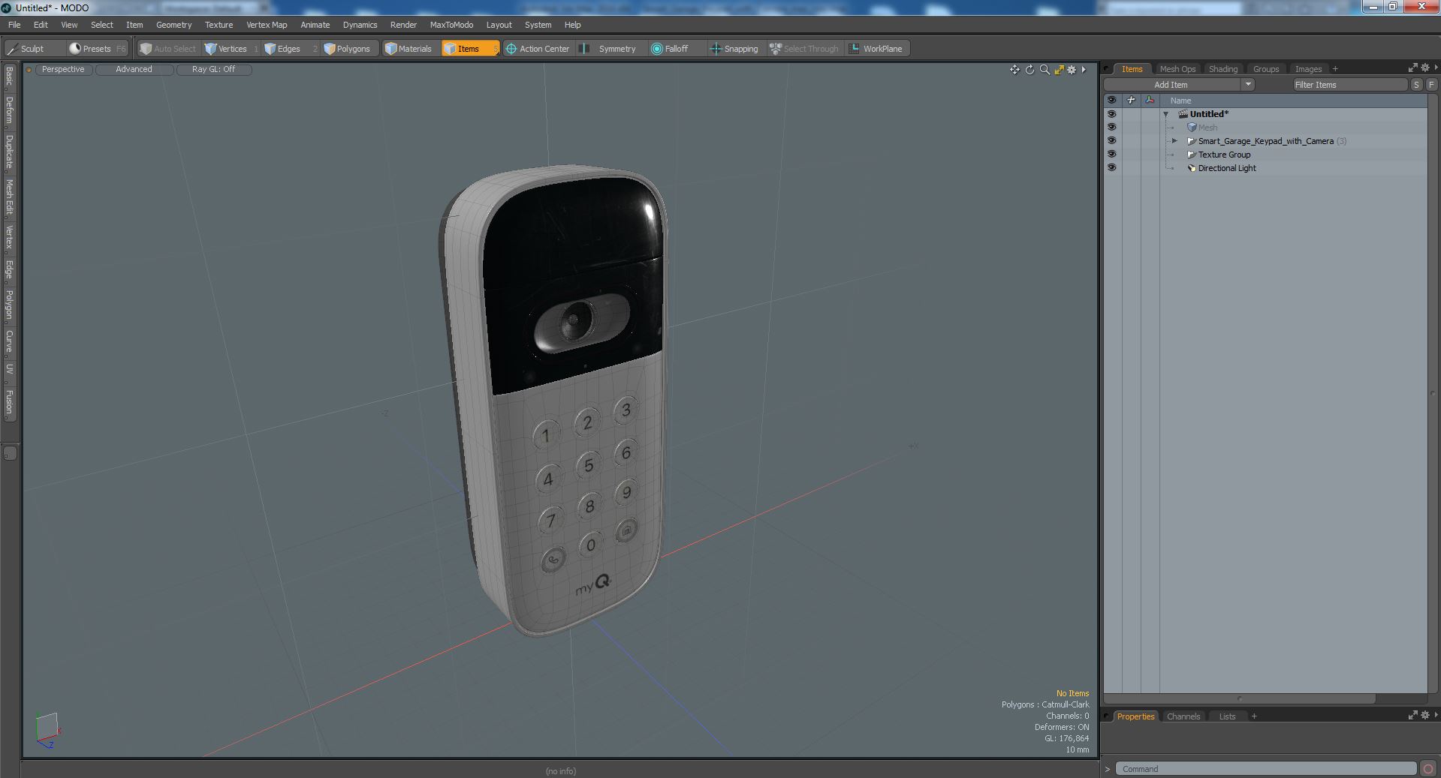Open the Render menu
Viewport: 1441px width, 778px height.
[403, 25]
